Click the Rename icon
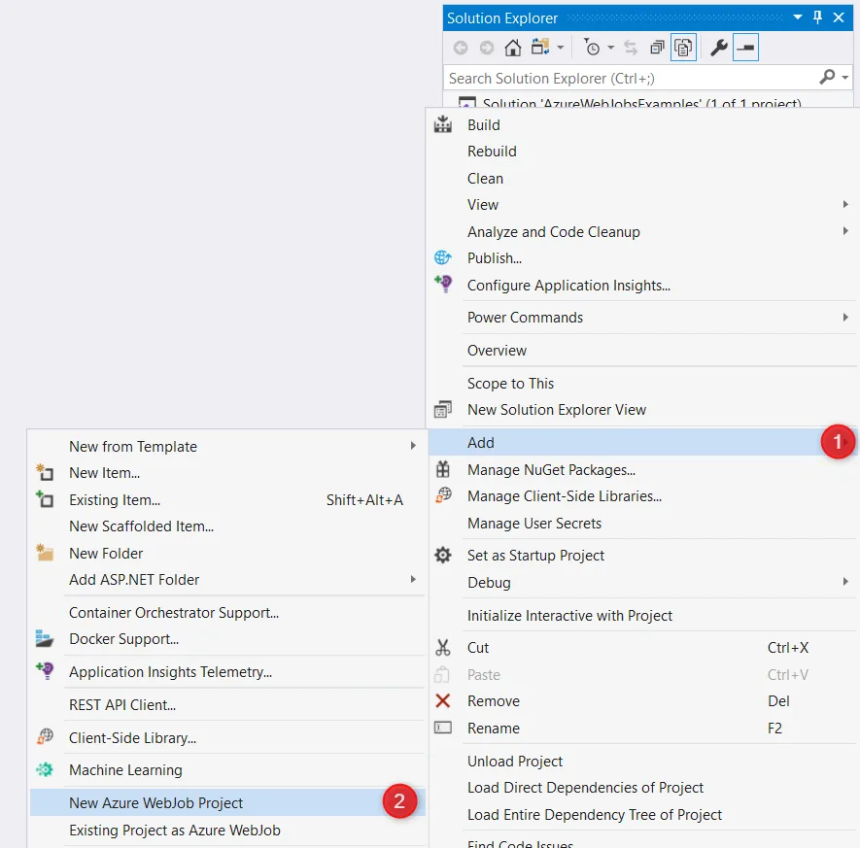 pos(442,728)
